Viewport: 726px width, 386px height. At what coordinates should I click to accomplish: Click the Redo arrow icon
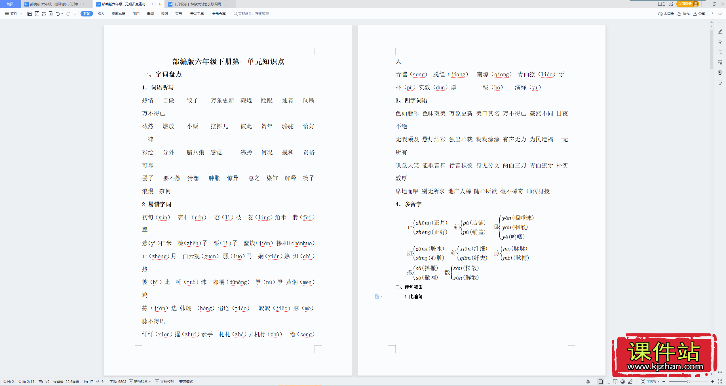pyautogui.click(x=68, y=14)
